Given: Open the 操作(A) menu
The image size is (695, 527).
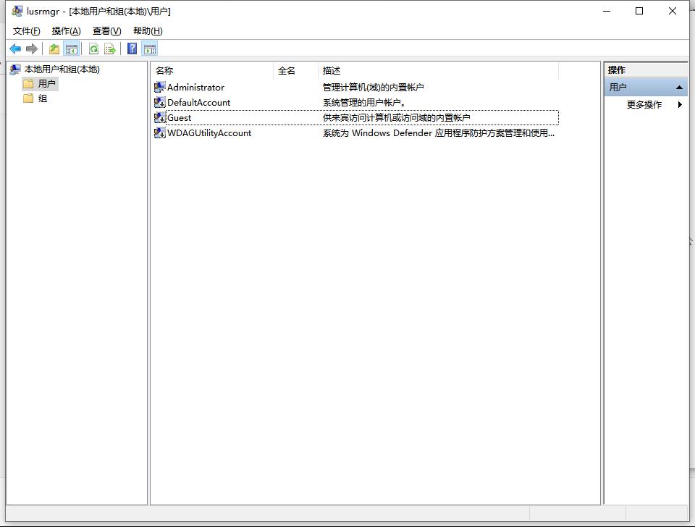Looking at the screenshot, I should tap(66, 31).
